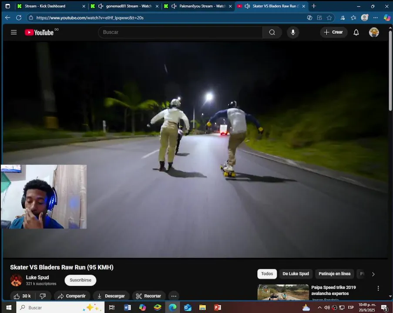Switch to gonemad81 Stream tab
The image size is (393, 313).
pyautogui.click(x=125, y=6)
